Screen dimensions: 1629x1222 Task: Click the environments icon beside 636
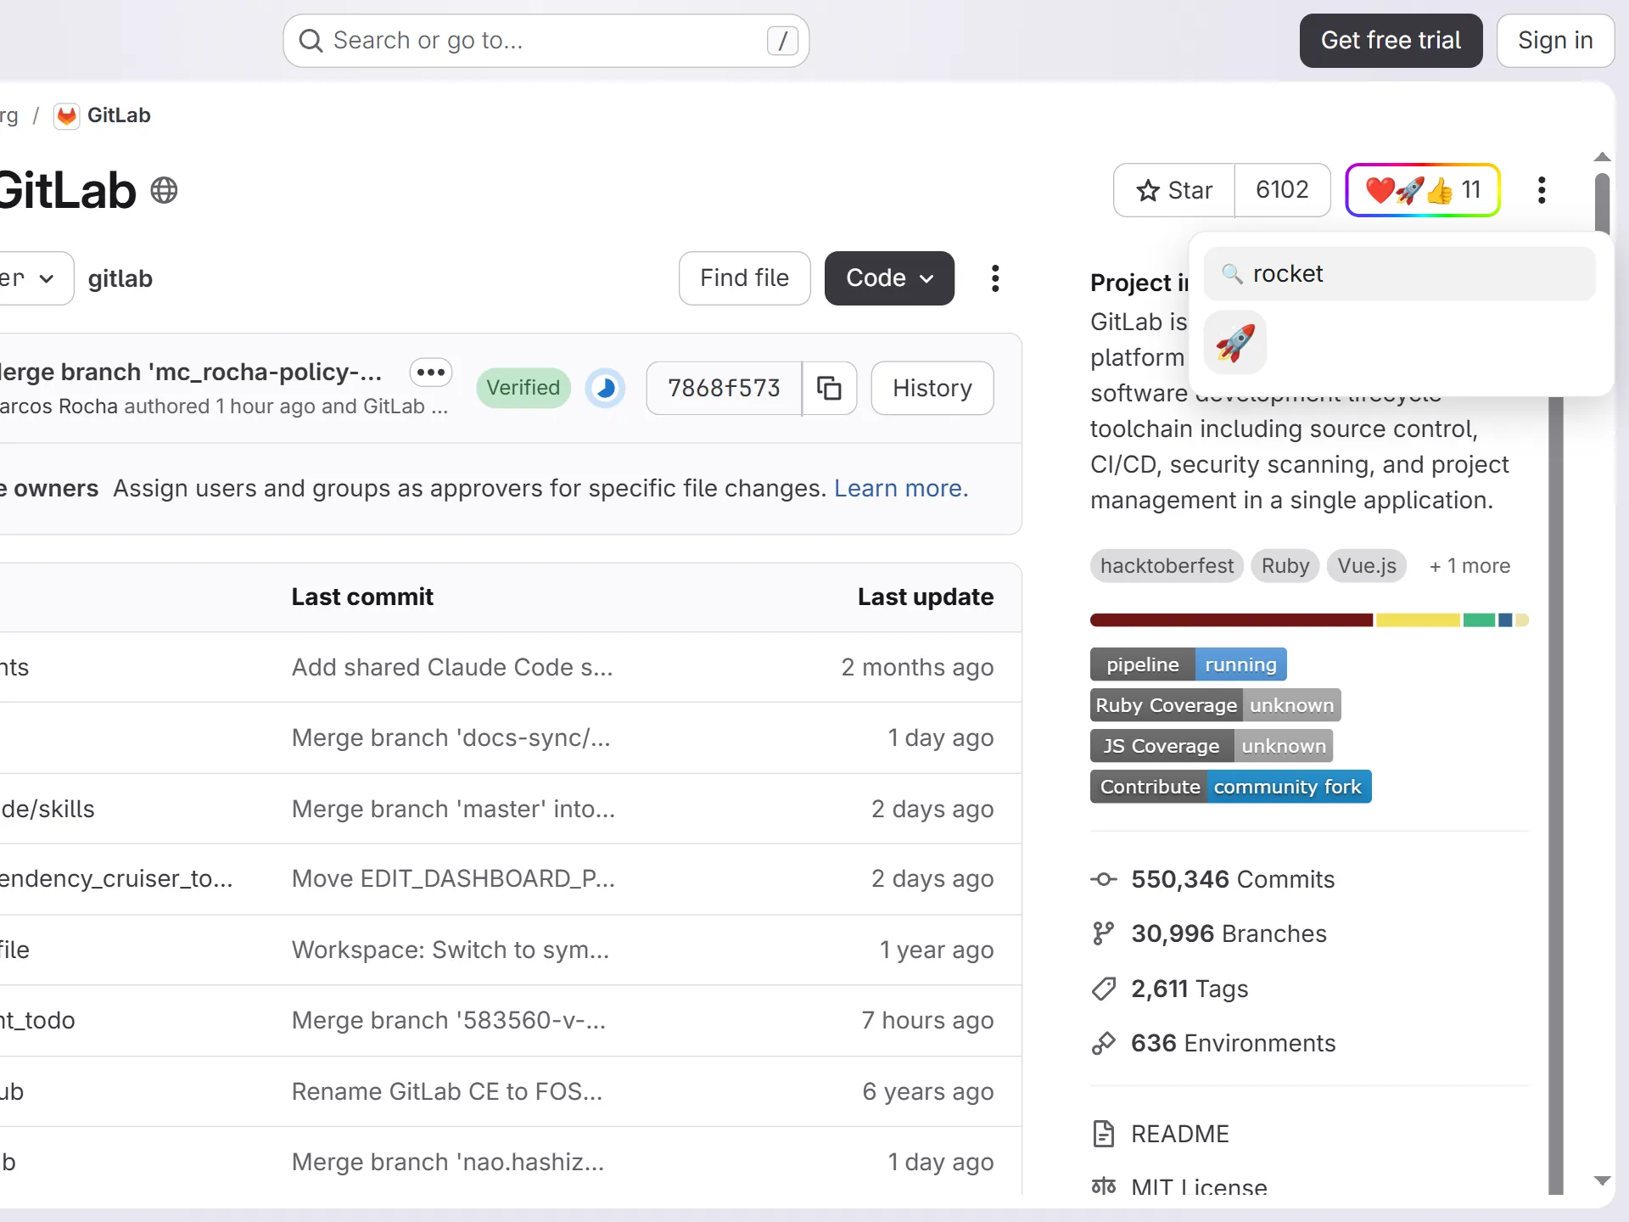[1104, 1043]
